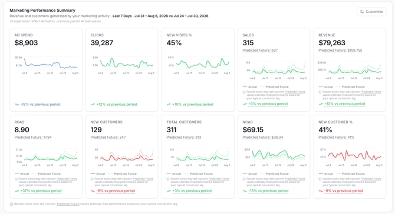Image resolution: width=395 pixels, height=214 pixels.
Task: Click the sliders icon in Customize
Action: click(x=362, y=12)
